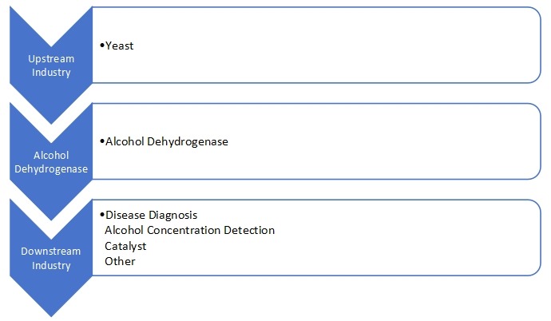Click the bullet before Disease Diagnosis
Screen dimensions: 551x321
[102, 216]
